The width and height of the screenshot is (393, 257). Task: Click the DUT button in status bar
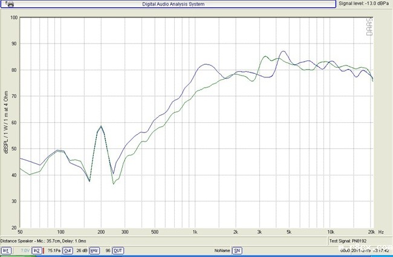[x=118, y=250]
